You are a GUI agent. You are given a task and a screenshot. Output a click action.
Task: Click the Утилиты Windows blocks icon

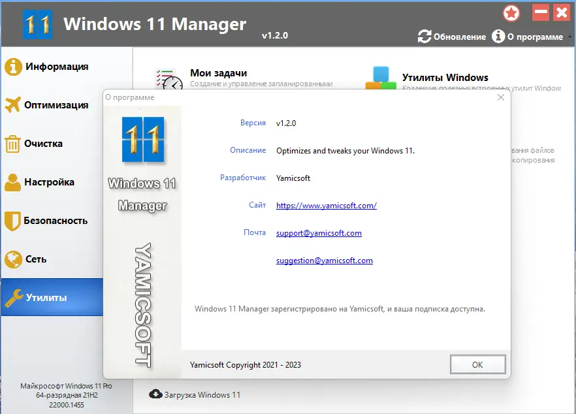click(x=382, y=77)
